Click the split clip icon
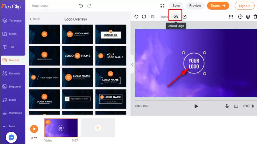 (x=236, y=106)
